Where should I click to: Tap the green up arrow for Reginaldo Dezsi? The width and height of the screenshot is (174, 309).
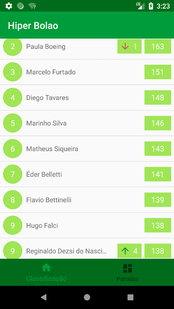125,251
